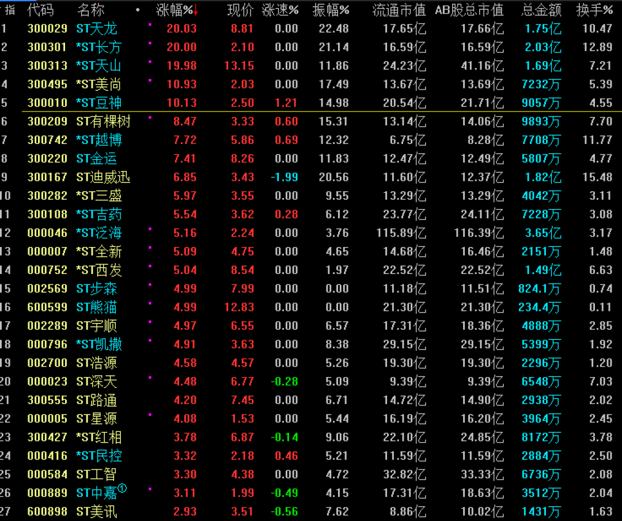622x521 pixels.
Task: Select stock *ST豆神 name
Action: pos(99,103)
